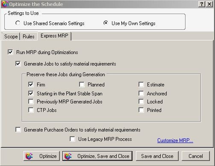
Task: Click Save and Close button
Action: (x=157, y=156)
